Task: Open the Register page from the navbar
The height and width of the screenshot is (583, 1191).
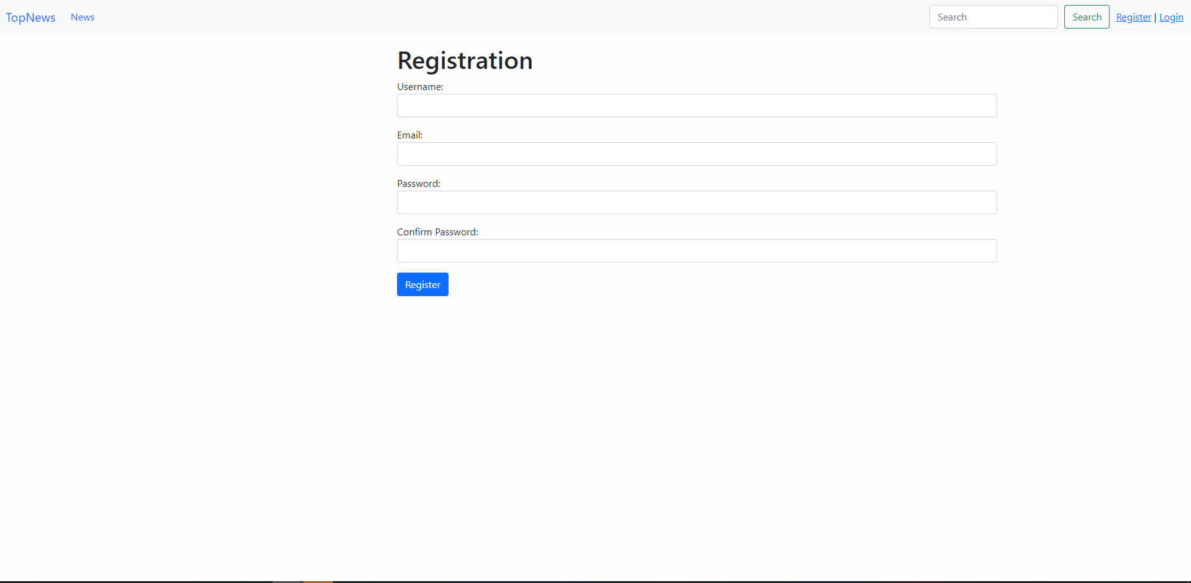Action: (1133, 17)
